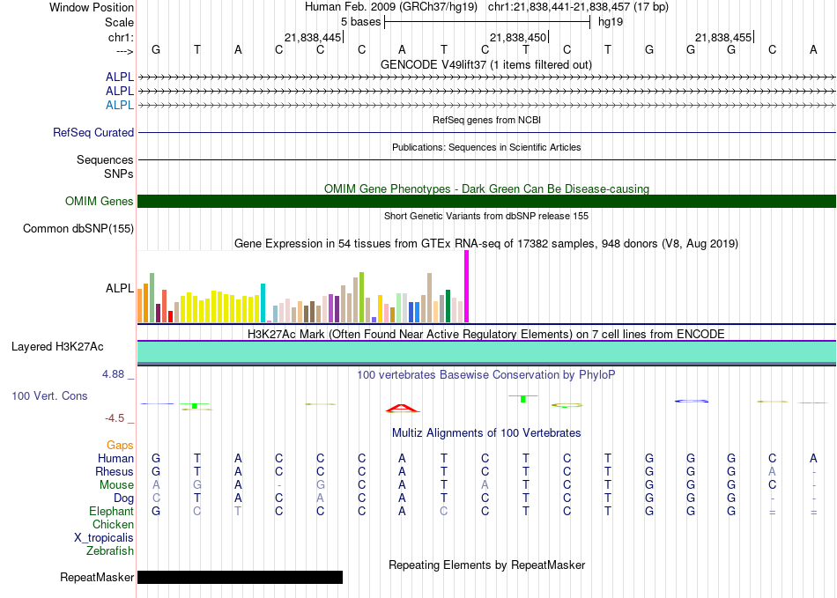Screen dimensions: 837x598
Task: Click the cyan bar in GTEx expression chart
Action: 263,303
